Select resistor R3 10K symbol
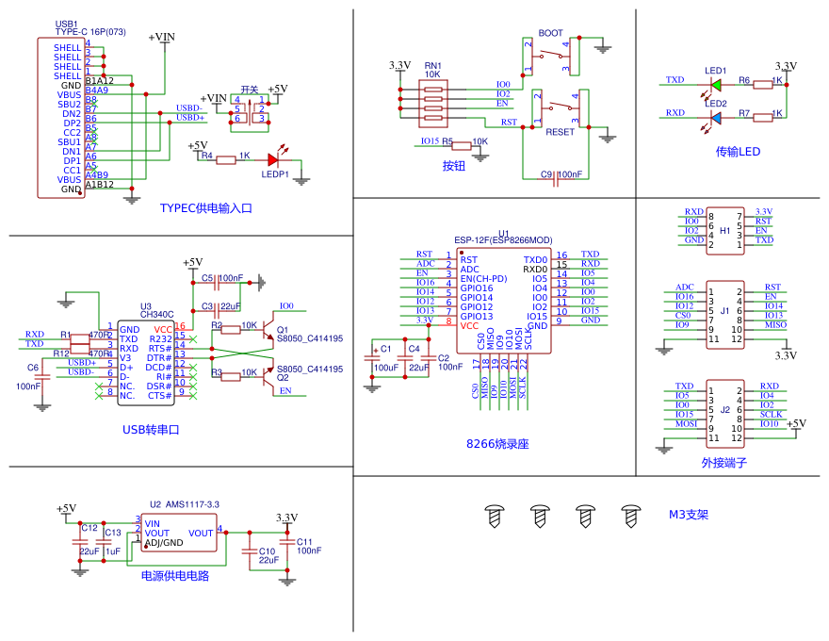The height and width of the screenshot is (641, 829). coord(231,377)
